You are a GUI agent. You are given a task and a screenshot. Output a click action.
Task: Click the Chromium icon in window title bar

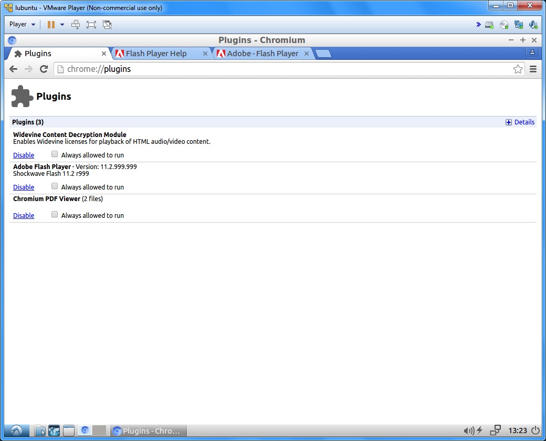pos(12,40)
